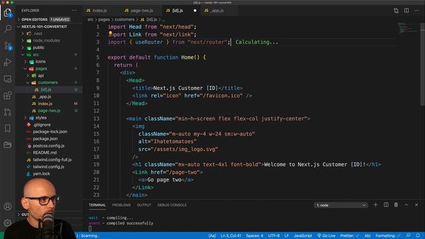Screen dimensions: 425x239
Task: Open the Output panel tab
Action: (144, 205)
